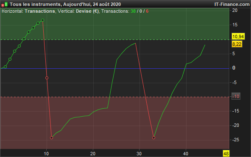Click the 'Aujourd'hui, 24 août 2020' date text
The image size is (251, 157).
92,4
